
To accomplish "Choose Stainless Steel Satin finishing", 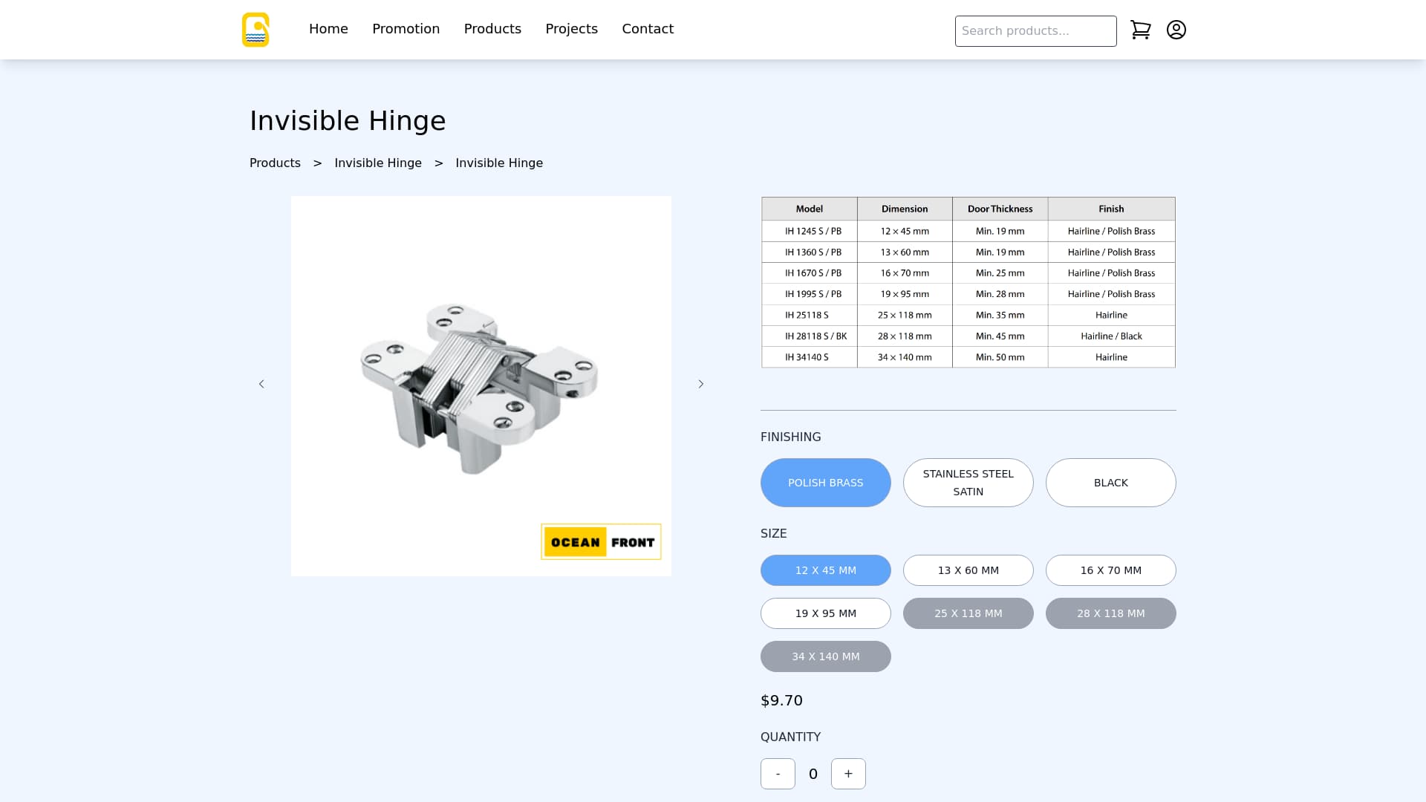I will [x=968, y=483].
